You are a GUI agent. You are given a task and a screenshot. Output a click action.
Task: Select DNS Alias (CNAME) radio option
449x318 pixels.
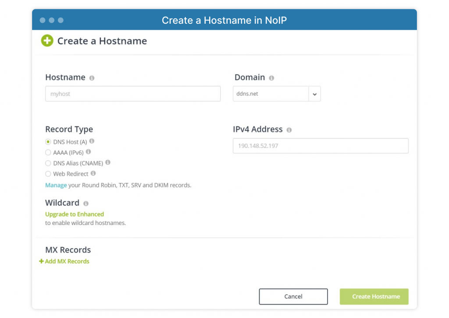[x=48, y=163]
